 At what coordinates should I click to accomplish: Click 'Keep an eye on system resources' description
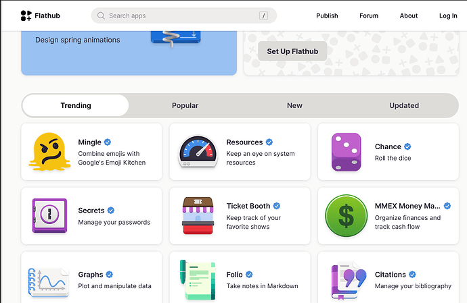261,158
